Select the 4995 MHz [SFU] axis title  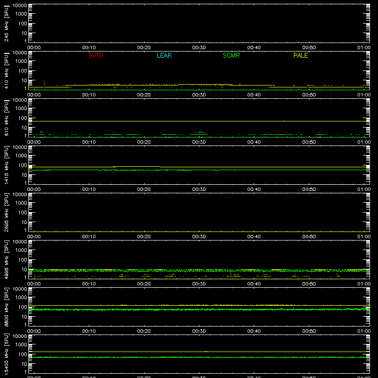coord(6,259)
